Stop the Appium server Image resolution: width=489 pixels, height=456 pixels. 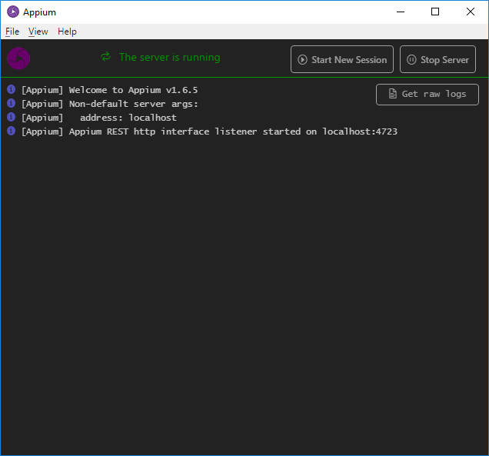point(437,59)
